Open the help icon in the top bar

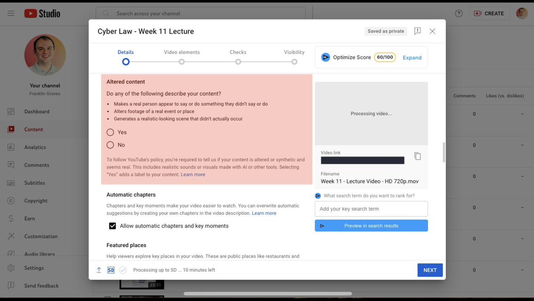458,13
